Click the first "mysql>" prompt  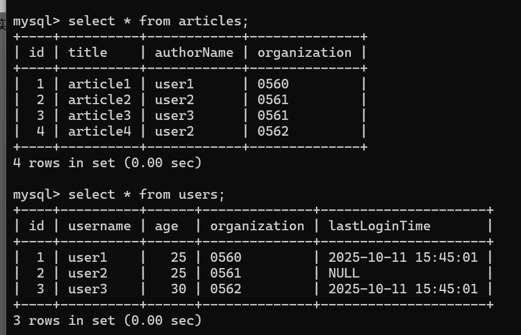[36, 21]
